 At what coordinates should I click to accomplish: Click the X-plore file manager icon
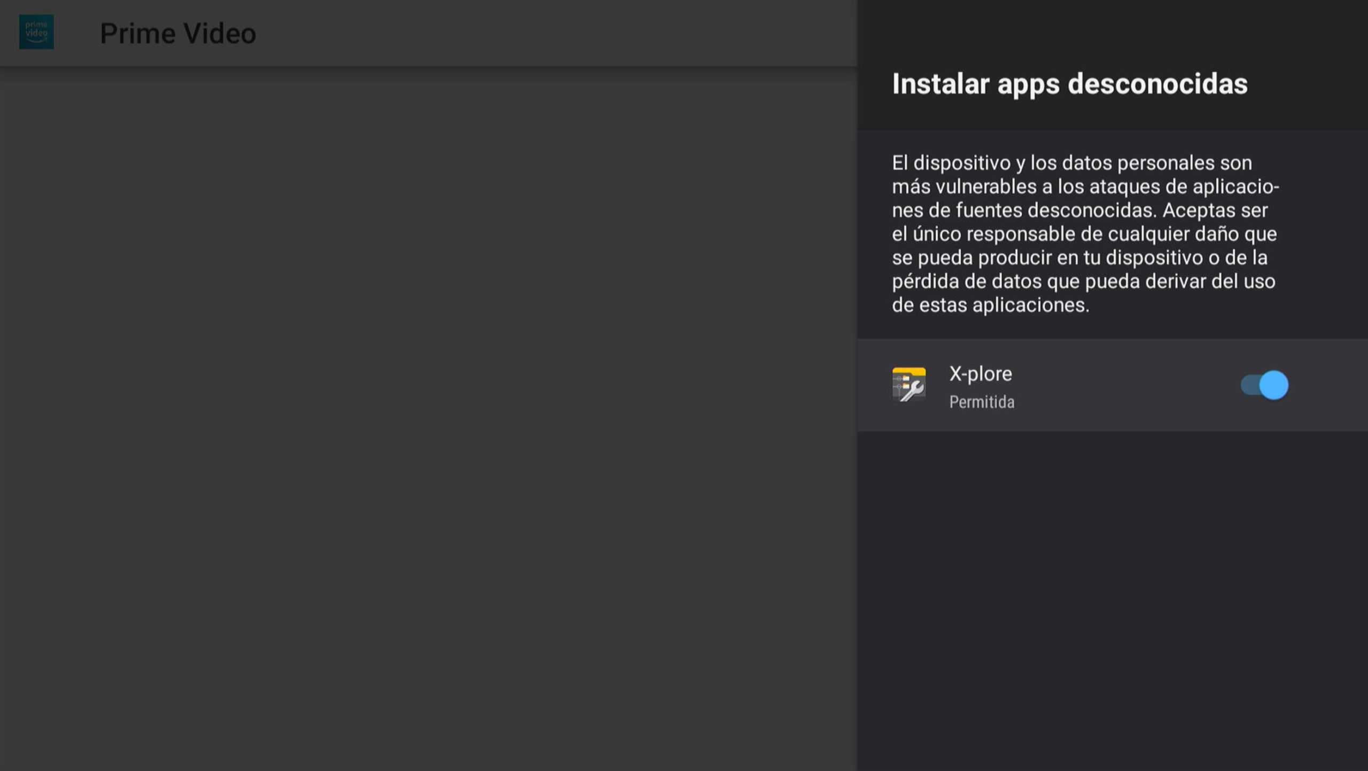(909, 384)
